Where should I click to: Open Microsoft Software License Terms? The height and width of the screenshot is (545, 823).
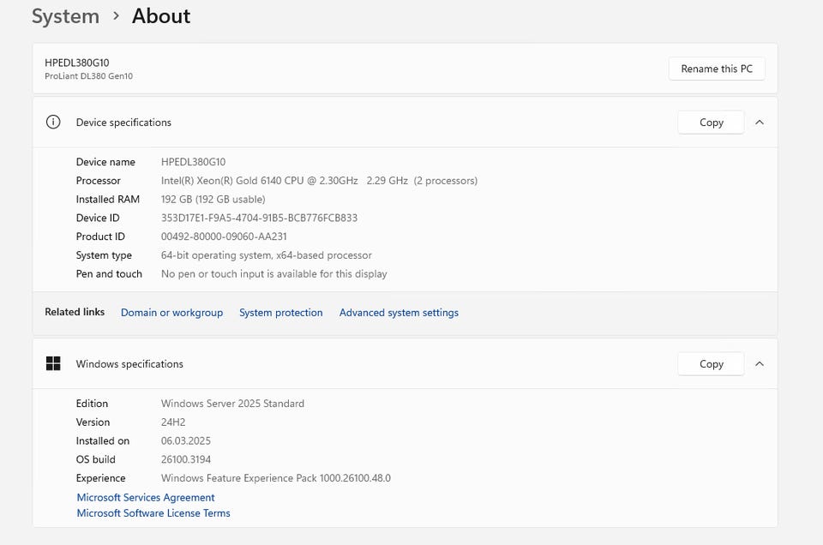pyautogui.click(x=153, y=513)
